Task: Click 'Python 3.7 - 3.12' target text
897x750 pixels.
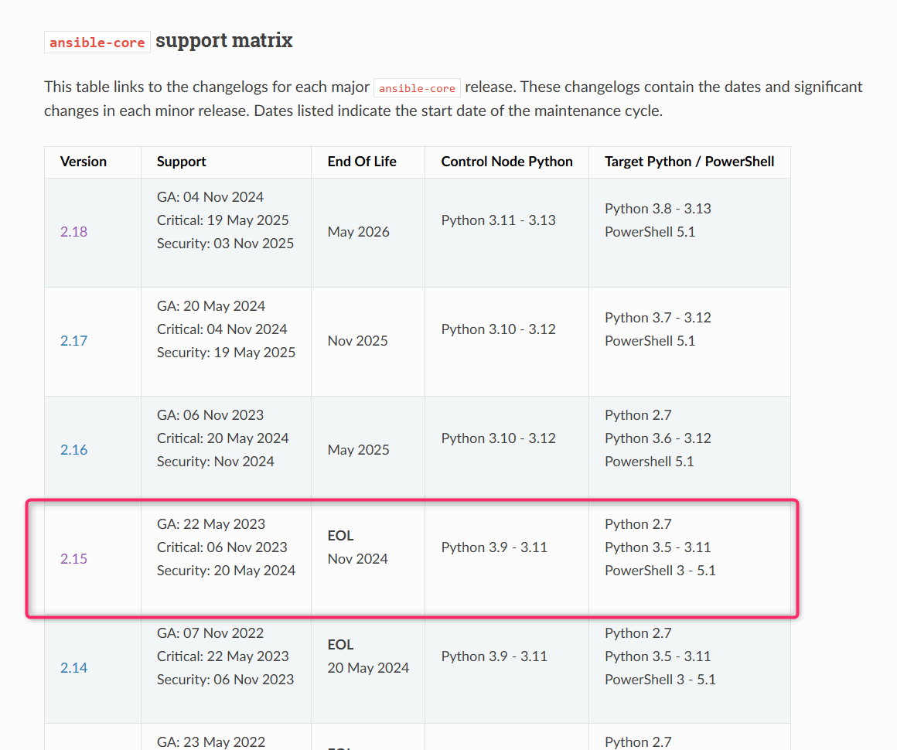Action: click(658, 318)
